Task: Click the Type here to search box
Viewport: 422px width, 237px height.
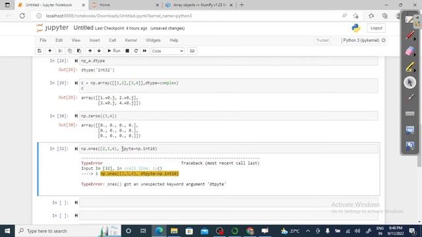Action: (x=69, y=231)
